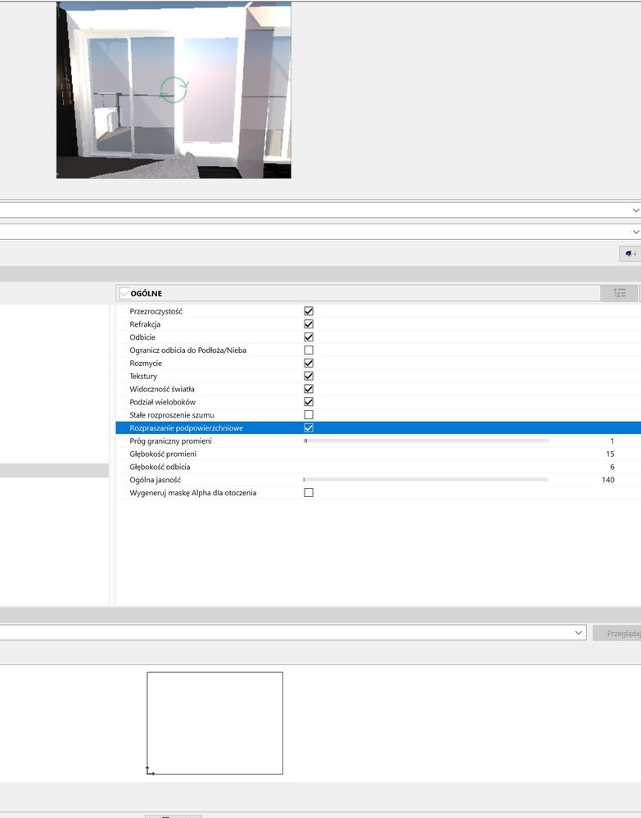This screenshot has height=818, width=641.
Task: Uncheck the Refrakcja checkbox
Action: coord(309,324)
